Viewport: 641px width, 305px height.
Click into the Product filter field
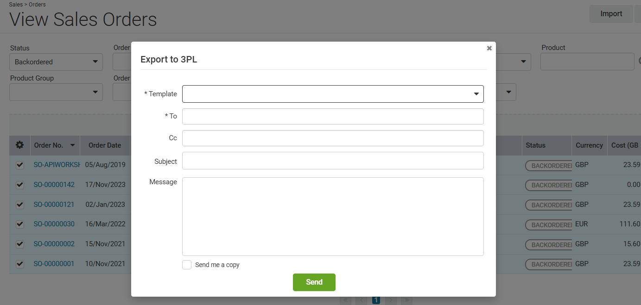tap(587, 62)
